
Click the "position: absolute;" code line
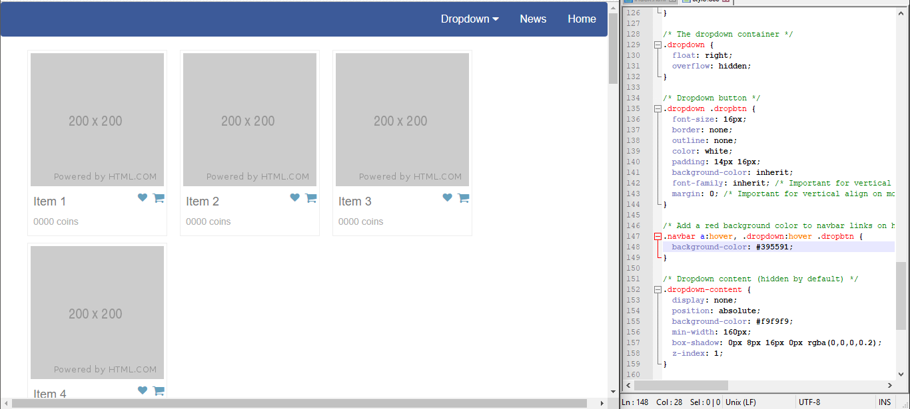point(716,311)
